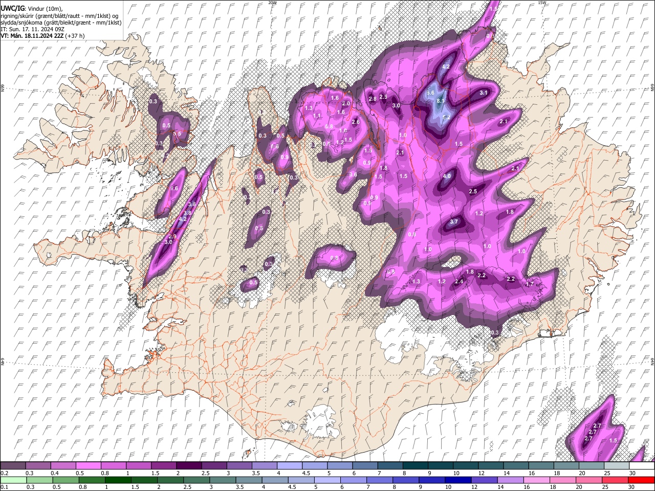Click the deep blue lower swatch labeled 10
The width and height of the screenshot is (655, 491).
[458, 480]
